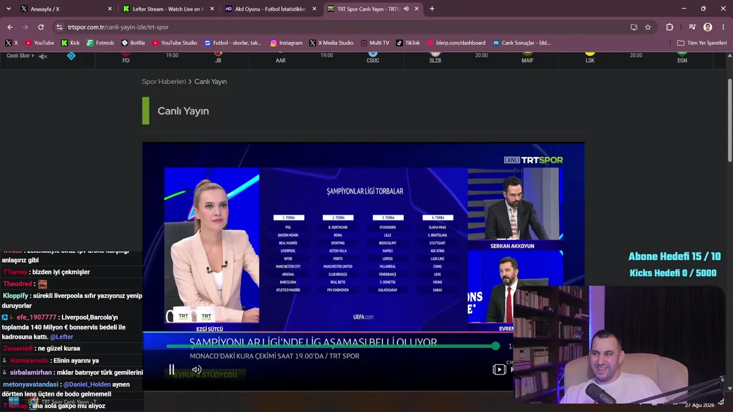This screenshot has height=412, width=733.
Task: Click the install app icon in address bar
Action: click(634, 27)
